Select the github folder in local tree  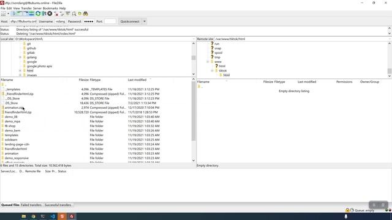tap(31, 48)
